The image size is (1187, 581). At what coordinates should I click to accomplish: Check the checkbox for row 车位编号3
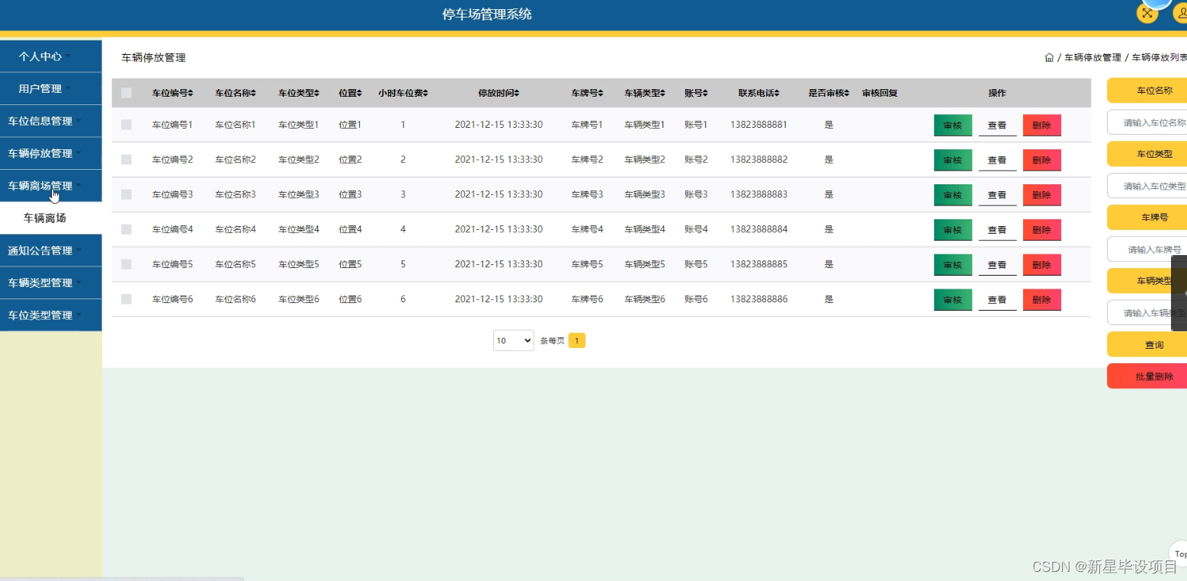[x=126, y=194]
